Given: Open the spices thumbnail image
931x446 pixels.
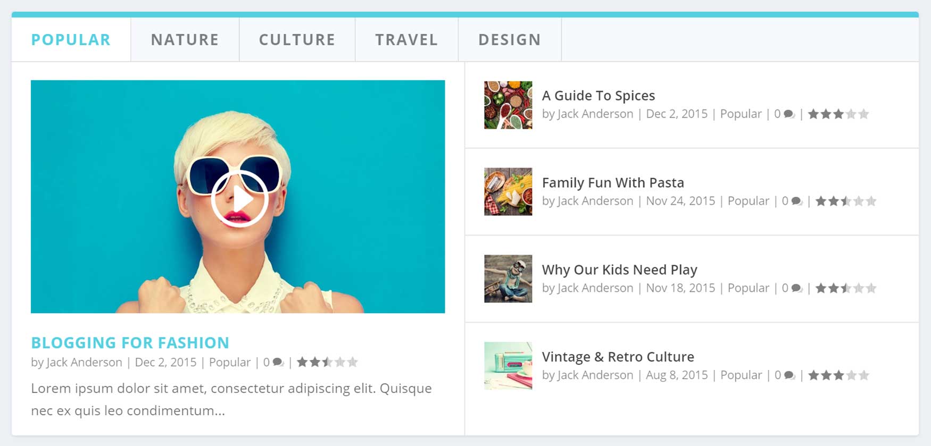Looking at the screenshot, I should [x=508, y=105].
